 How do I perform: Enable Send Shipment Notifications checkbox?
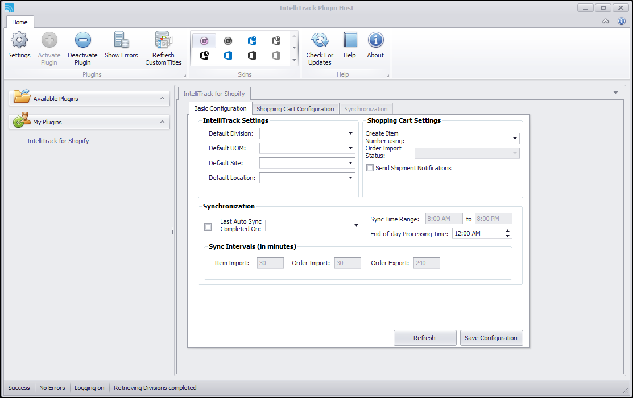[370, 168]
